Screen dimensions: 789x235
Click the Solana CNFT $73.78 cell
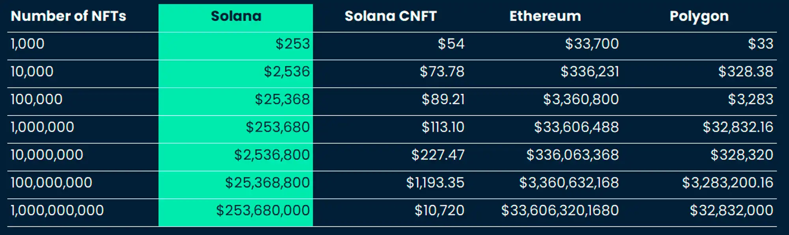pyautogui.click(x=442, y=72)
